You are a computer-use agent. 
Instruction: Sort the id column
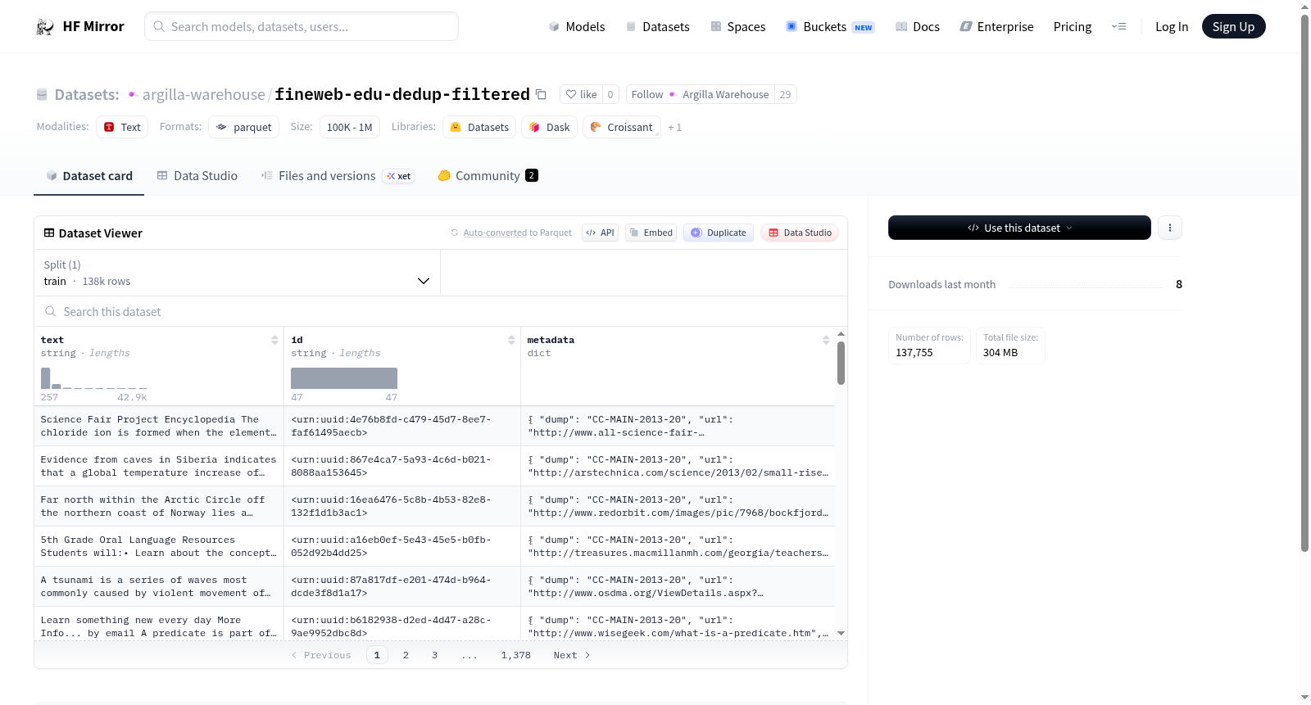[x=511, y=340]
